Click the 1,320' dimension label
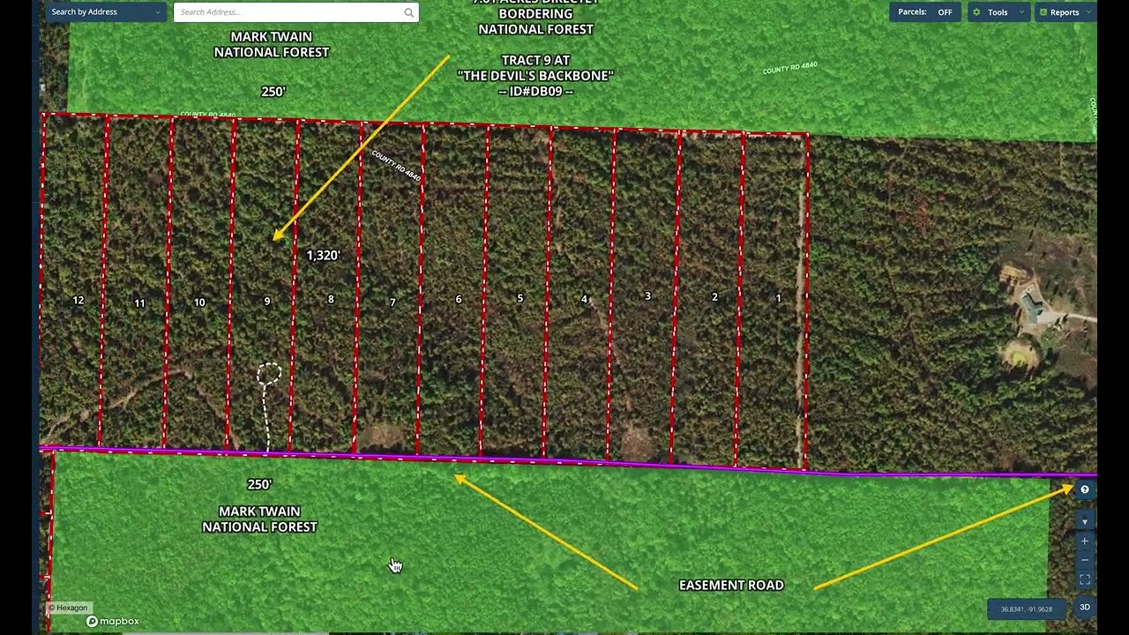 coord(323,255)
